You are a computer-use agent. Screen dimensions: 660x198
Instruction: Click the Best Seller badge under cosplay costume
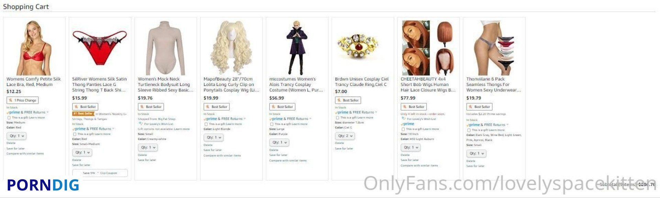pos(282,107)
